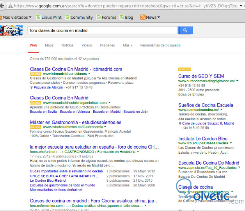245x211 pixels.
Task: Open the Community bookmark
Action: pyautogui.click(x=79, y=17)
